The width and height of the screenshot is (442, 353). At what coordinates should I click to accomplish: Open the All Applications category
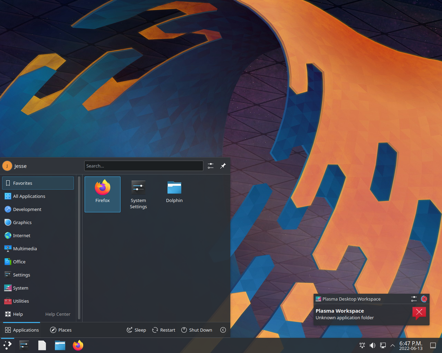(38, 196)
